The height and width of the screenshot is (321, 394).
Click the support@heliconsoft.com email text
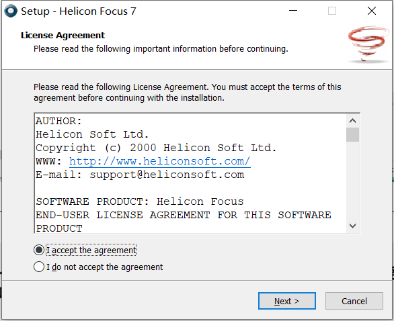click(x=167, y=175)
